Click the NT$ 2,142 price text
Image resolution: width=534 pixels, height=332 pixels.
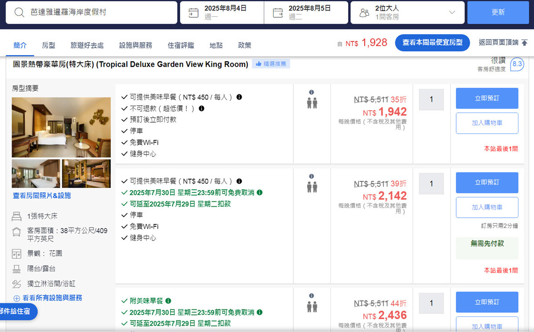(385, 196)
